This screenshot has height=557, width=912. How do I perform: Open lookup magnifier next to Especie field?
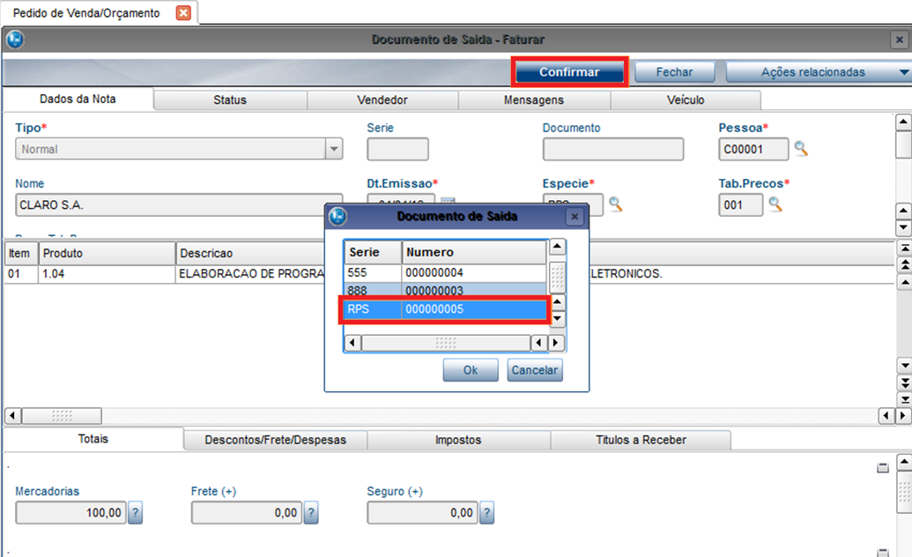click(x=615, y=204)
